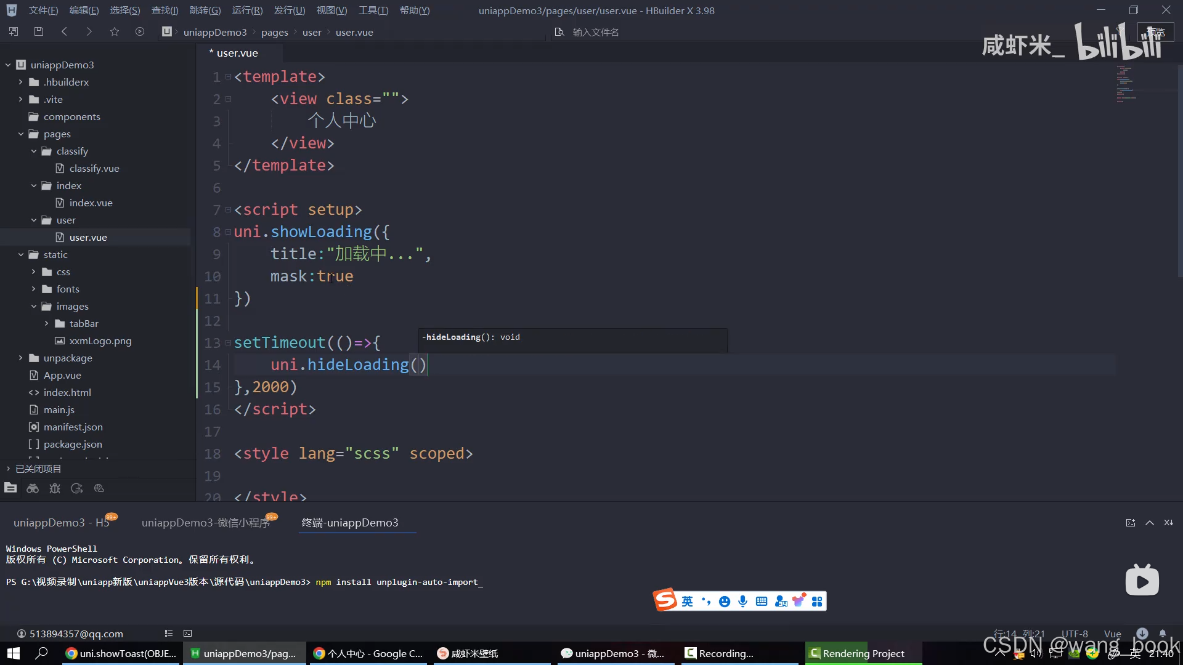Save the file with the floppy icon
The width and height of the screenshot is (1183, 665).
click(39, 31)
